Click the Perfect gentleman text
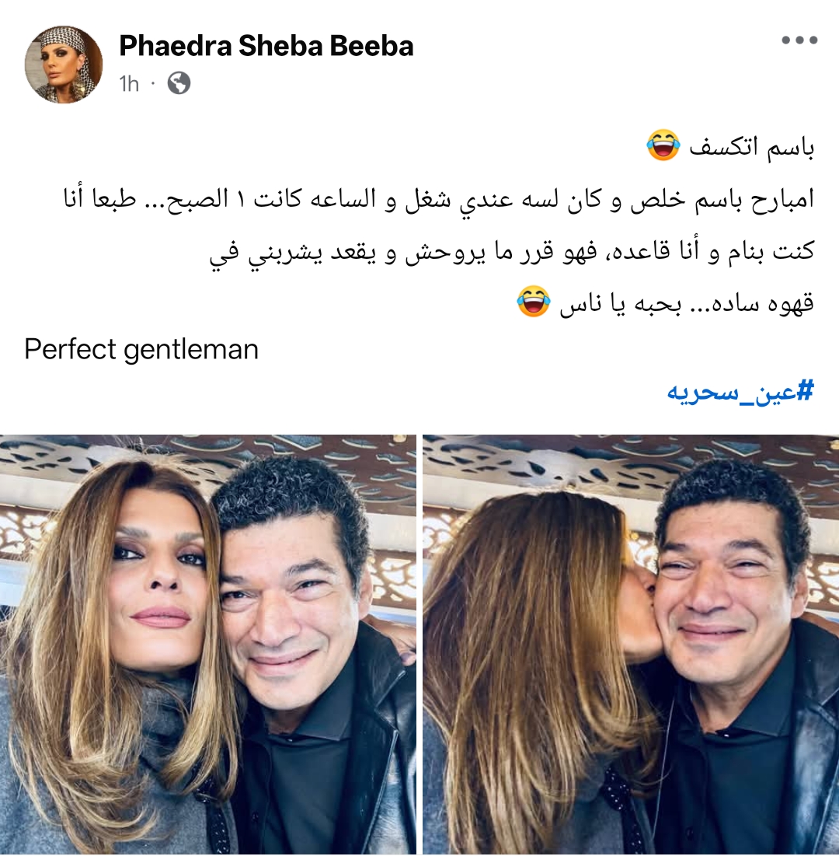Screen dimensions: 839x856 tap(141, 349)
